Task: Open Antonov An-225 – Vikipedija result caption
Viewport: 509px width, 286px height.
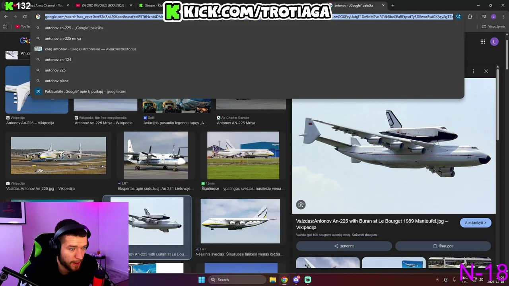Action: click(x=30, y=123)
